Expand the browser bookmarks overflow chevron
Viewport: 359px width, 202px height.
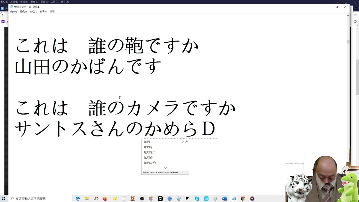[x=355, y=22]
